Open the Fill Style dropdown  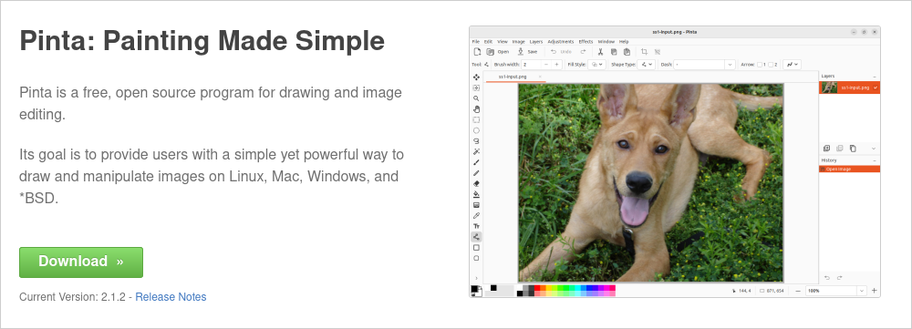(597, 65)
